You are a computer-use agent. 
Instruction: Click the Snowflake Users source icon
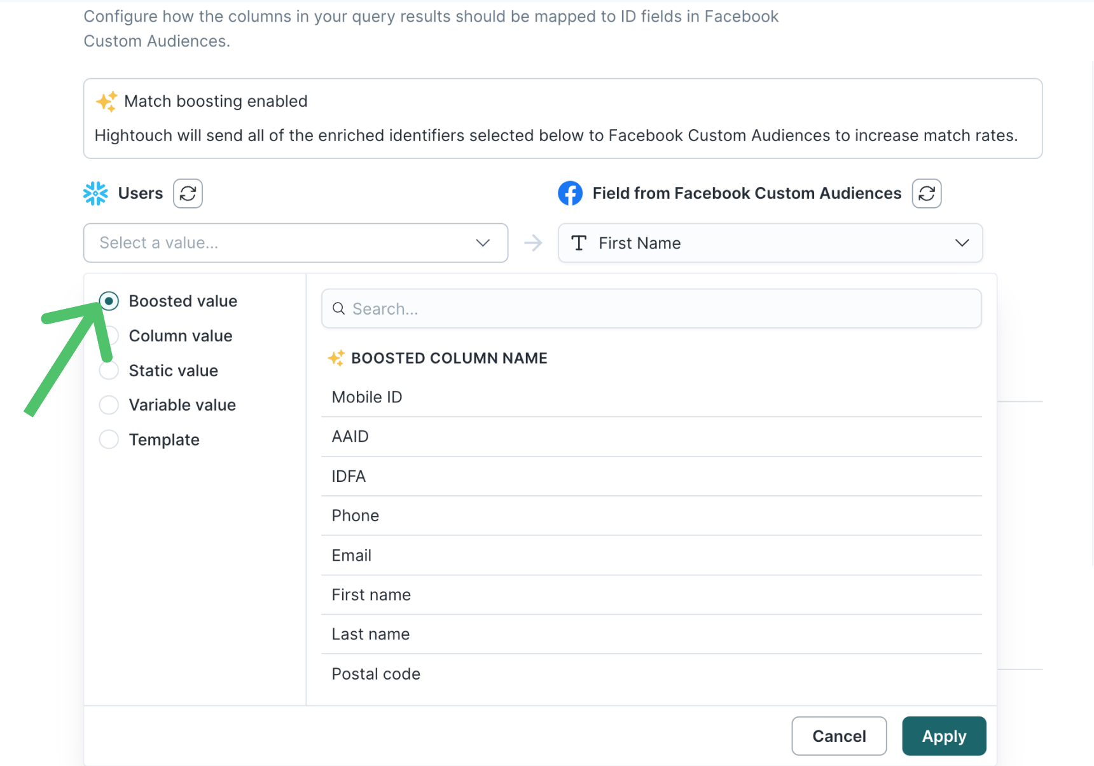click(x=95, y=193)
